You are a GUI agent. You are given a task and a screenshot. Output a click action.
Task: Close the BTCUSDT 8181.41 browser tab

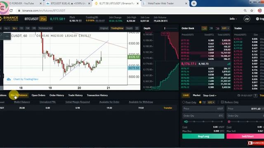point(89,3)
